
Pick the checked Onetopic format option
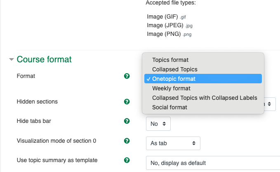[174, 79]
